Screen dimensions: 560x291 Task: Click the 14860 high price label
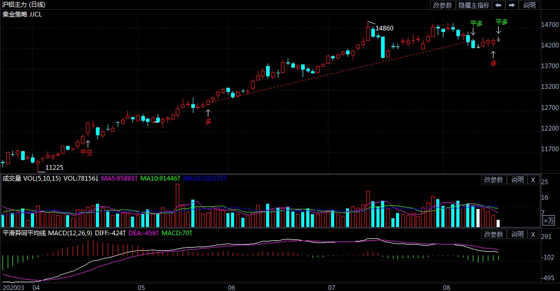tap(384, 28)
